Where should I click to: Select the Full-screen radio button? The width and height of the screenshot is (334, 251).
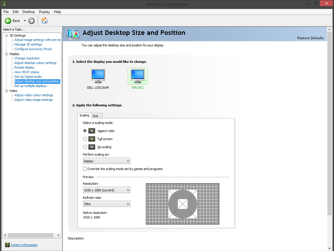(x=85, y=139)
